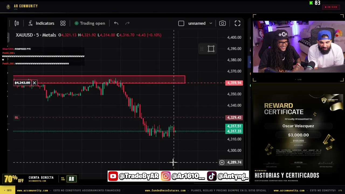Open the candlestick chart type selector
345x194 pixels.
click(x=17, y=23)
